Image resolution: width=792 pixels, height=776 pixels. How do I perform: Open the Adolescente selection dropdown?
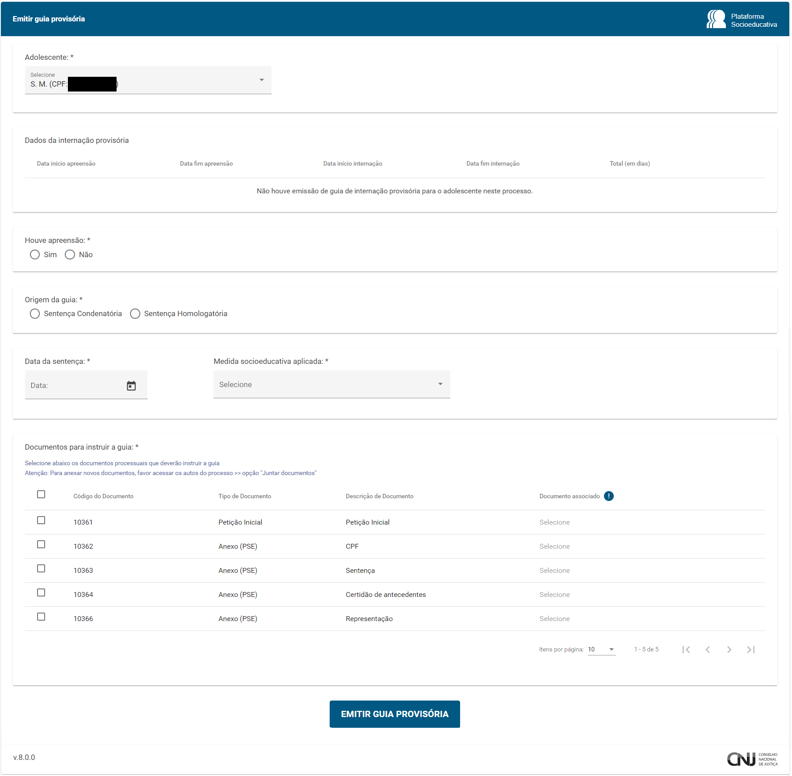(x=148, y=80)
